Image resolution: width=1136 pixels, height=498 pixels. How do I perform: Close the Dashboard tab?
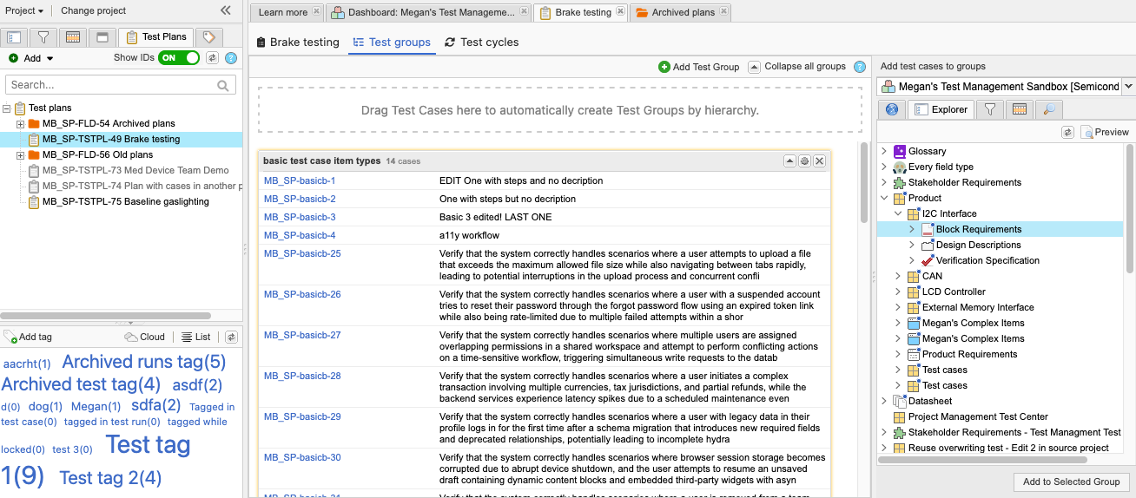524,12
